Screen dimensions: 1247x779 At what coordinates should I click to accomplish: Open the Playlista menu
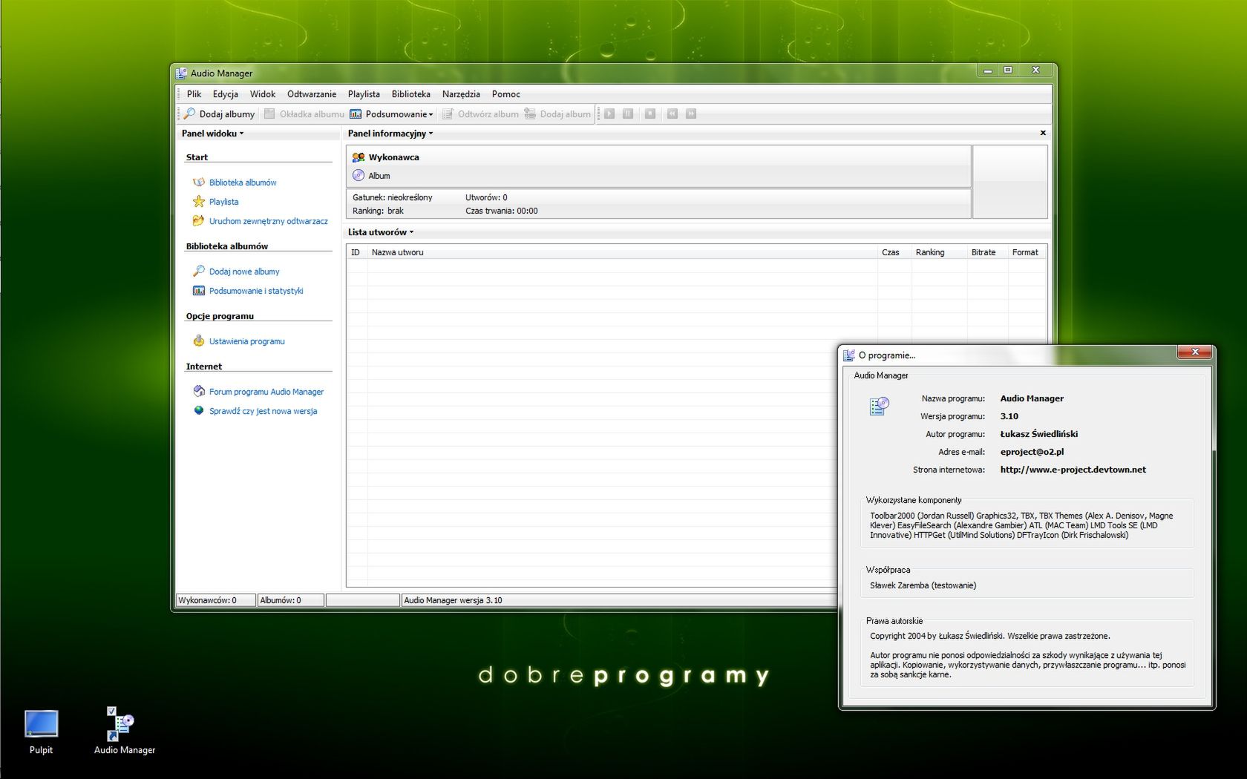(x=364, y=94)
